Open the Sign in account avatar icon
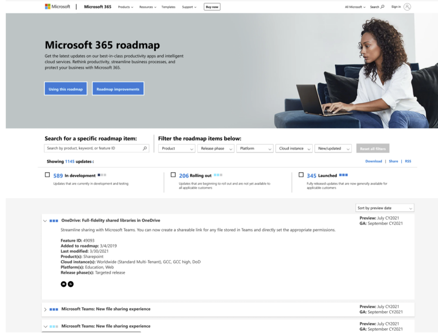The height and width of the screenshot is (333, 438). pyautogui.click(x=407, y=7)
